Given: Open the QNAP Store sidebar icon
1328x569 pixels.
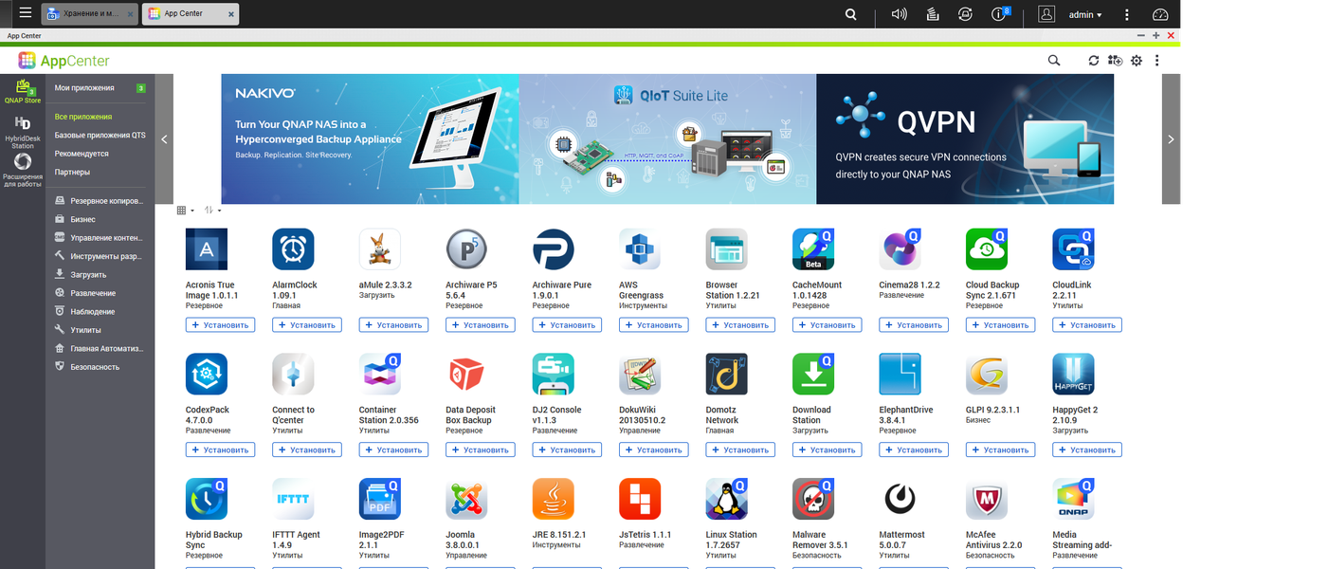Looking at the screenshot, I should (x=23, y=91).
